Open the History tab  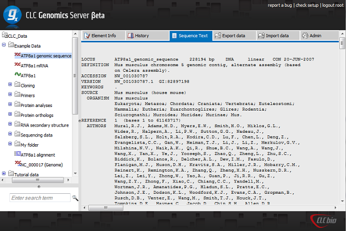point(141,36)
